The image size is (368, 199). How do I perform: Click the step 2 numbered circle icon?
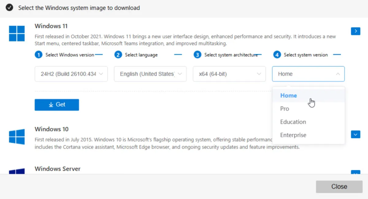click(118, 54)
